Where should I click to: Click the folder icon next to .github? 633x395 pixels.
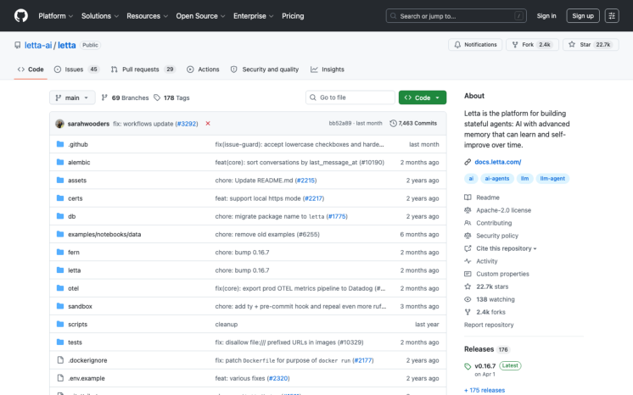(60, 144)
